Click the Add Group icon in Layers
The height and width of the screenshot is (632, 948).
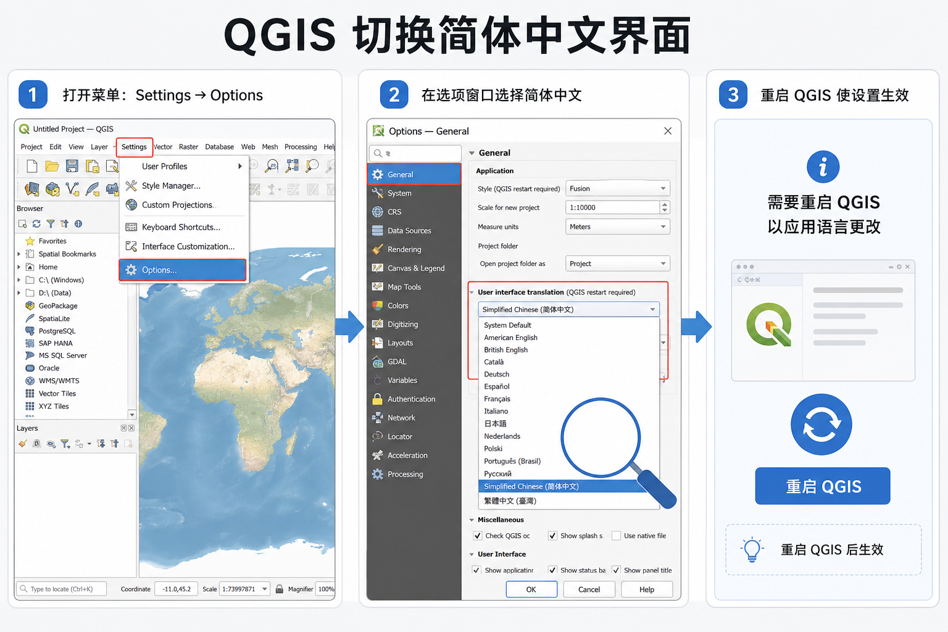click(x=36, y=444)
